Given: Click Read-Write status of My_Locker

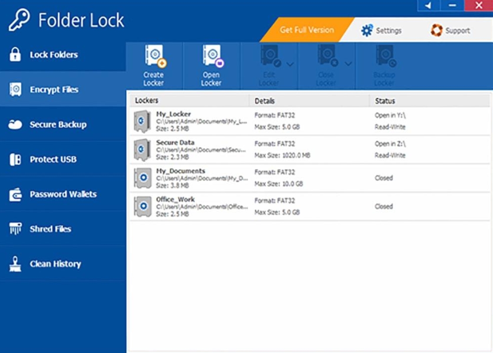Looking at the screenshot, I should click(x=390, y=127).
